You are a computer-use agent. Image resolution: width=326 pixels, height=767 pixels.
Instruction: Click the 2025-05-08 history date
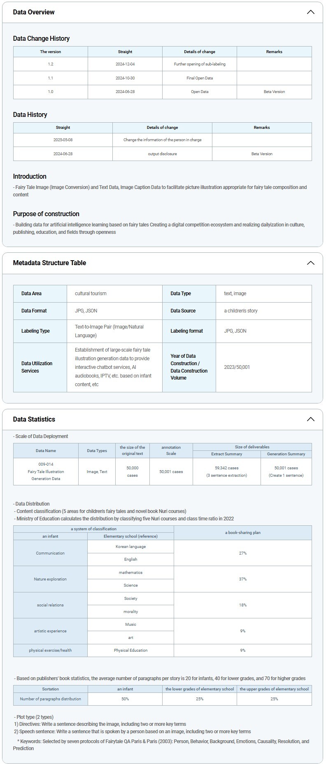pos(63,140)
